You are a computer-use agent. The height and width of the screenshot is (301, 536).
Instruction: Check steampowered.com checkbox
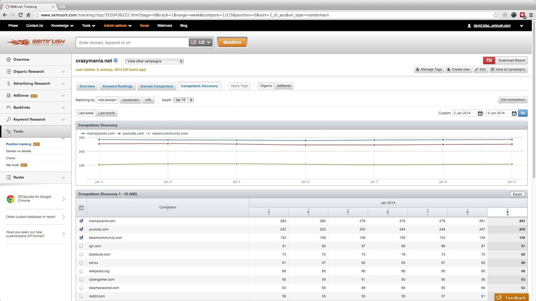tap(81, 288)
